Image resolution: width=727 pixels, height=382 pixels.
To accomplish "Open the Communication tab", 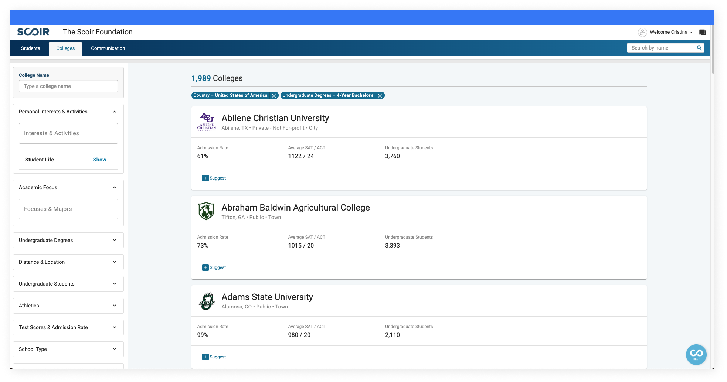I will (108, 48).
